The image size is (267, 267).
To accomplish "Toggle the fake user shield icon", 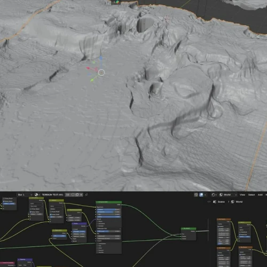I will pos(73,195).
